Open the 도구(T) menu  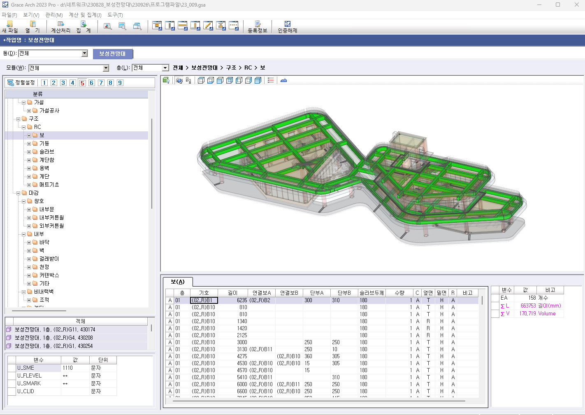click(x=115, y=15)
